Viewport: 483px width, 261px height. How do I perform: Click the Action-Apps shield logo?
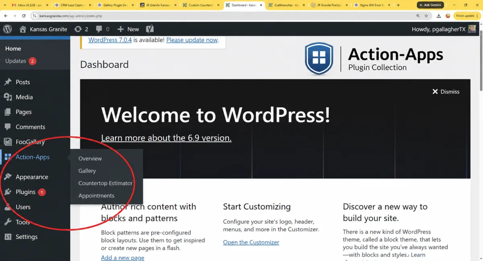click(319, 59)
